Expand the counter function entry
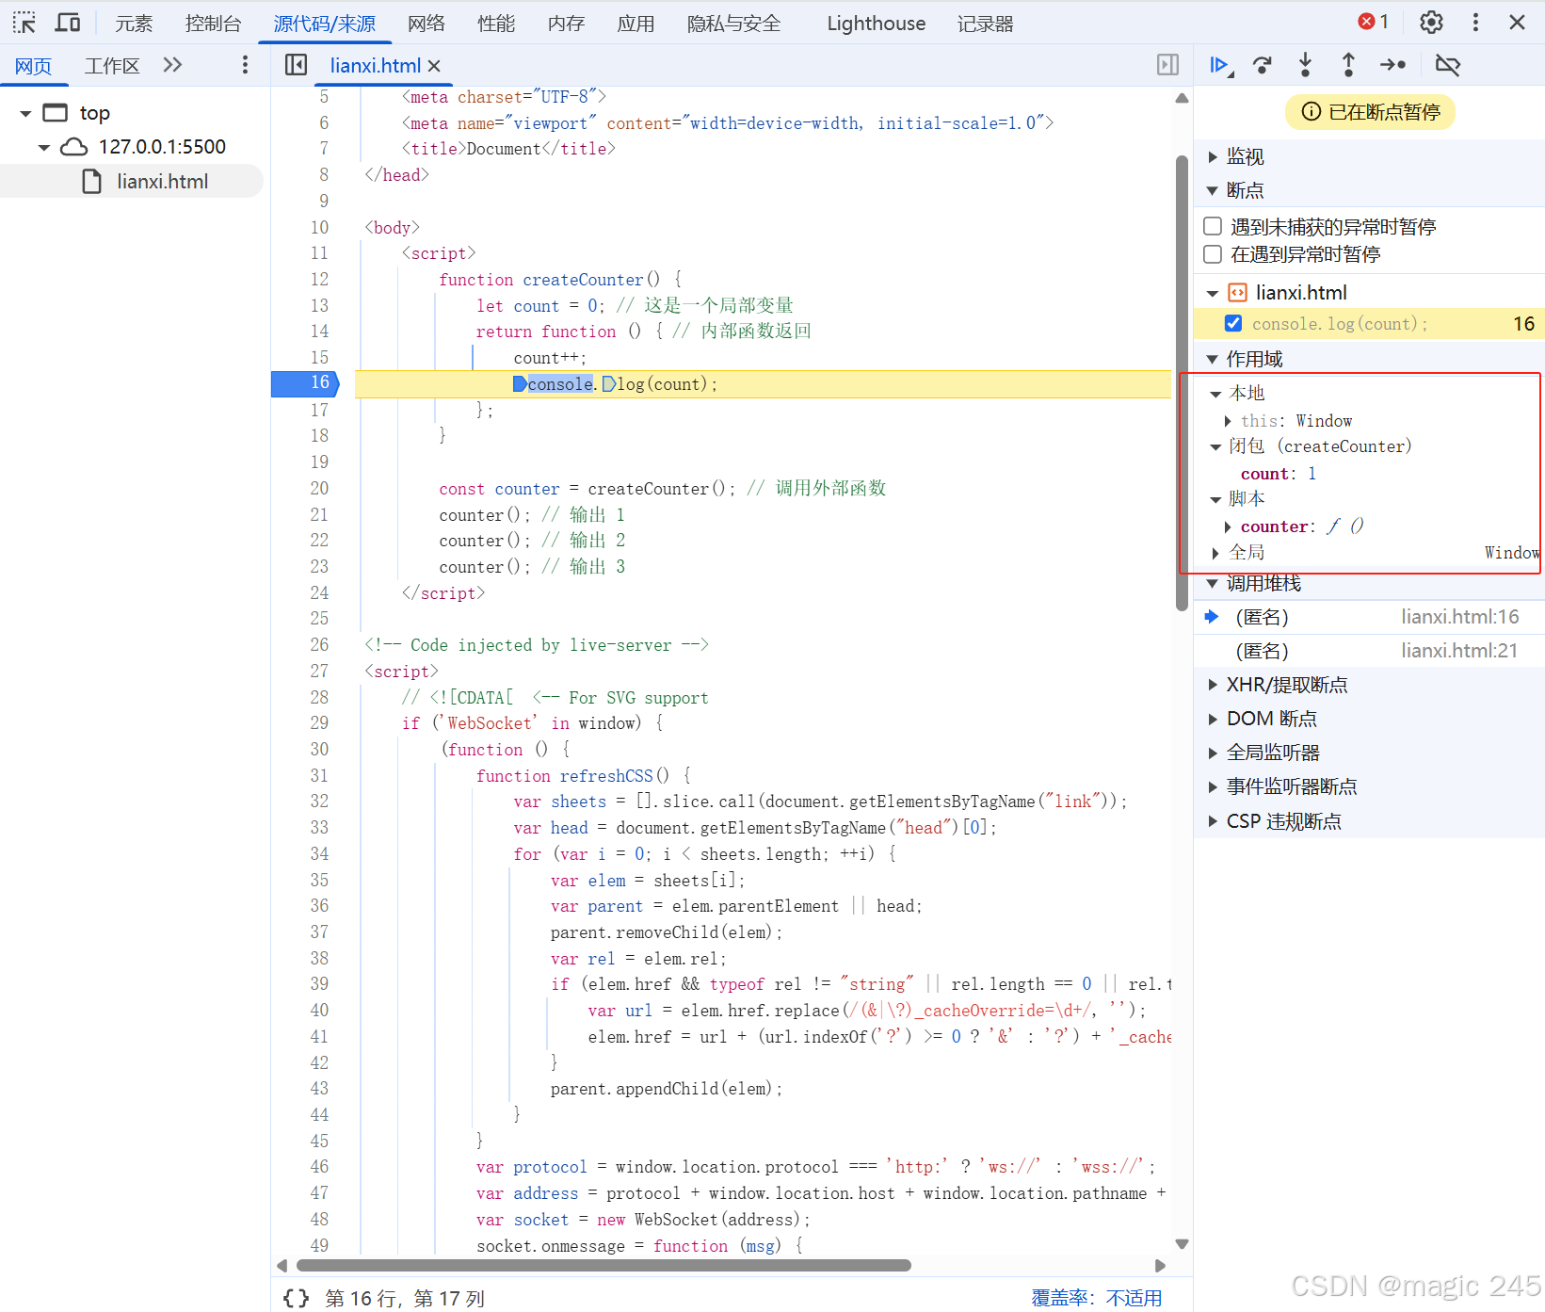 tap(1228, 526)
